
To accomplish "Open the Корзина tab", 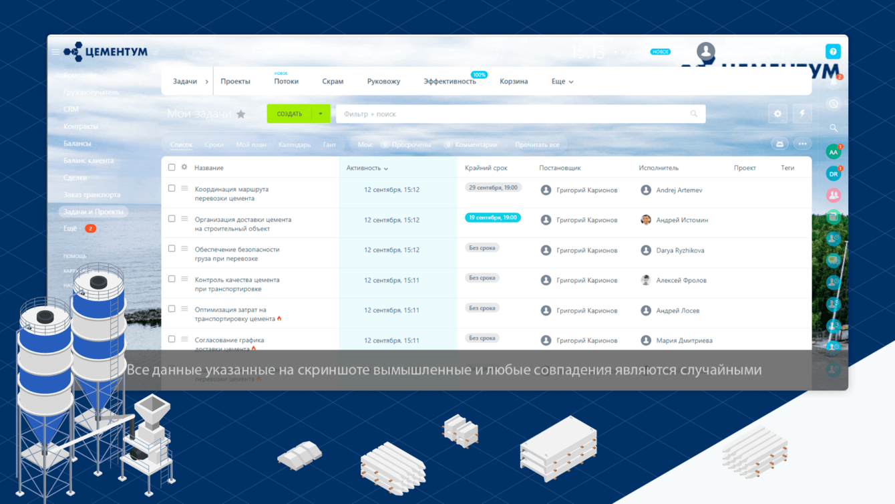I will point(514,82).
